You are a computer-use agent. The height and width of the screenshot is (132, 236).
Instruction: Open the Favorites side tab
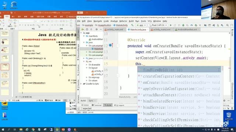click(x=78, y=85)
